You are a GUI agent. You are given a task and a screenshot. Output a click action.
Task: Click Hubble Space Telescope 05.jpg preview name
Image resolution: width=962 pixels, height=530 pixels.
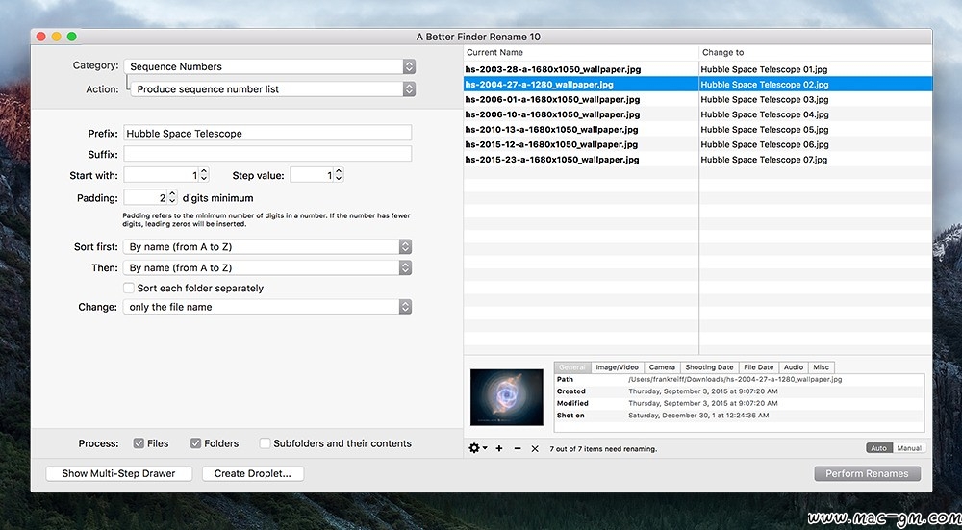[x=765, y=130]
